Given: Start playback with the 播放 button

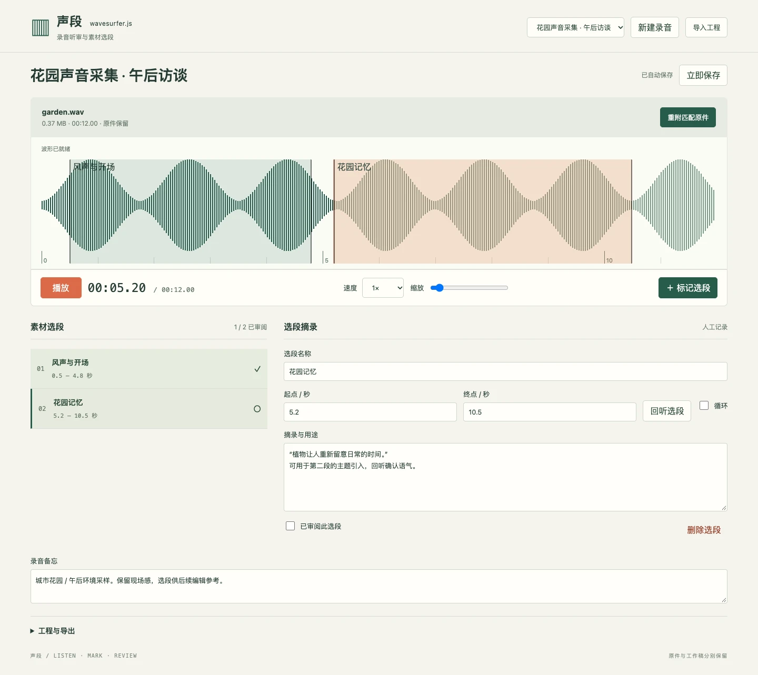Looking at the screenshot, I should pos(61,288).
